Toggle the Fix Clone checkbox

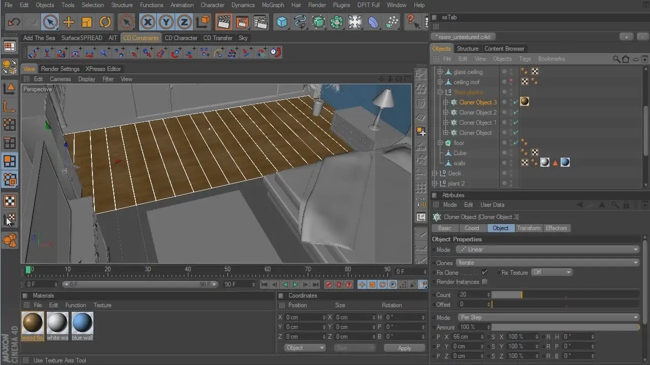(x=484, y=272)
